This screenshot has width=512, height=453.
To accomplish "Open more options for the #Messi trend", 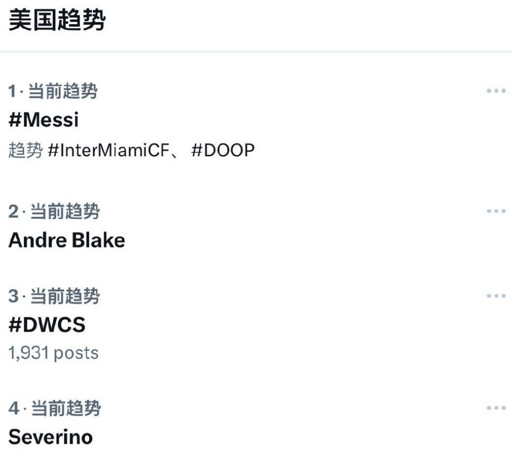I will (x=496, y=91).
